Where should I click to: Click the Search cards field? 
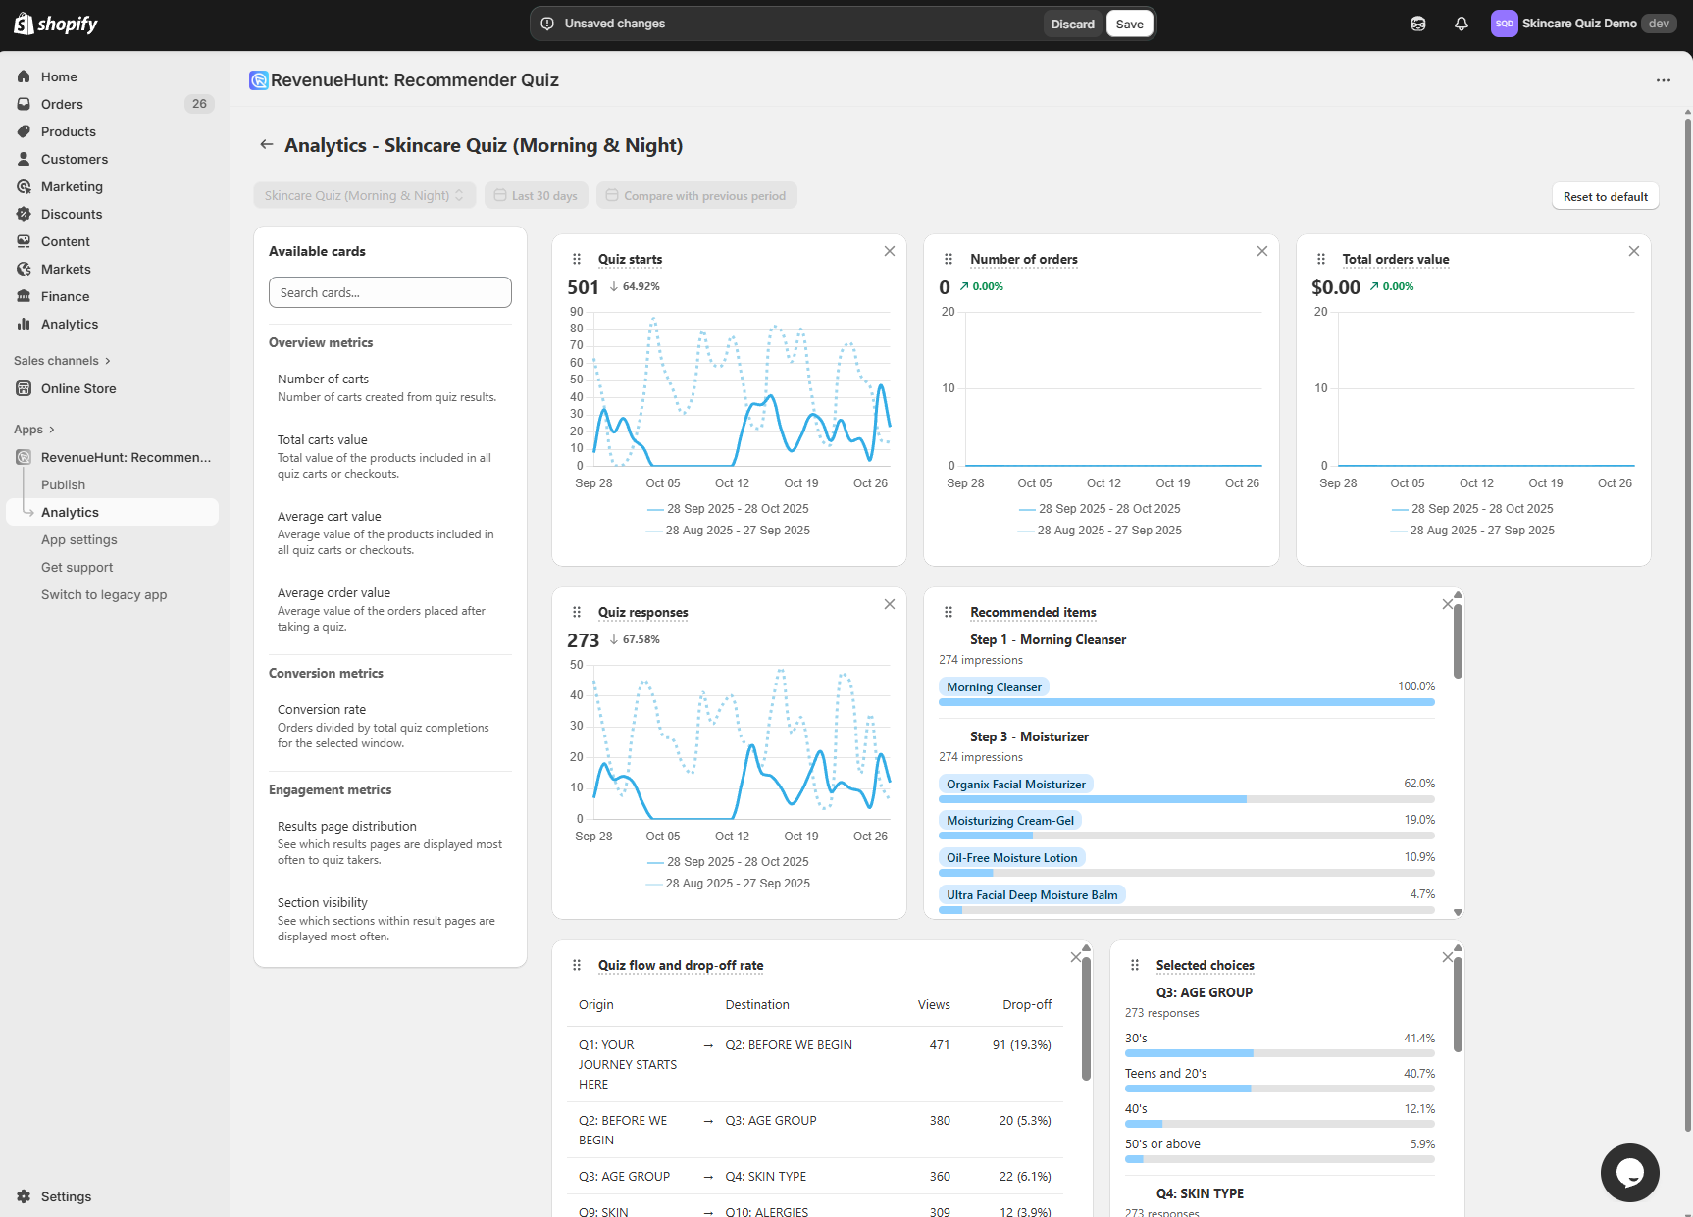(389, 292)
